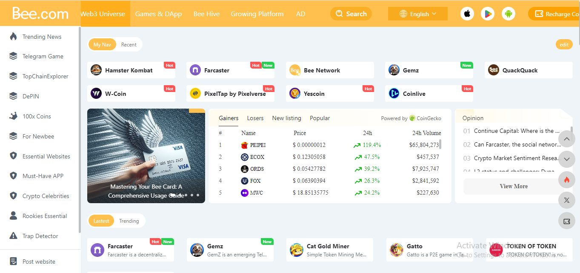
Task: Click the floating scroll-down chevron button
Action: (x=566, y=159)
